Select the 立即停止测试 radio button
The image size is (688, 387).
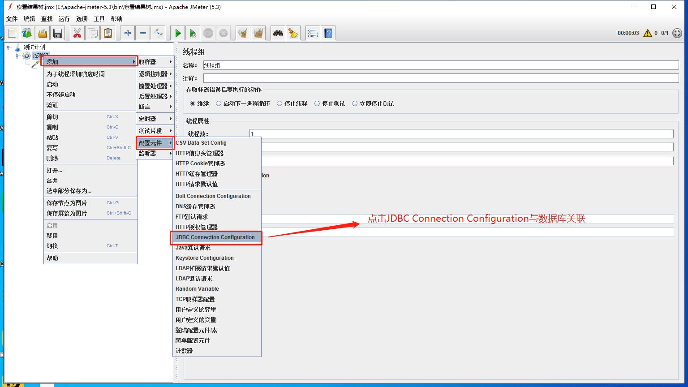[x=355, y=103]
